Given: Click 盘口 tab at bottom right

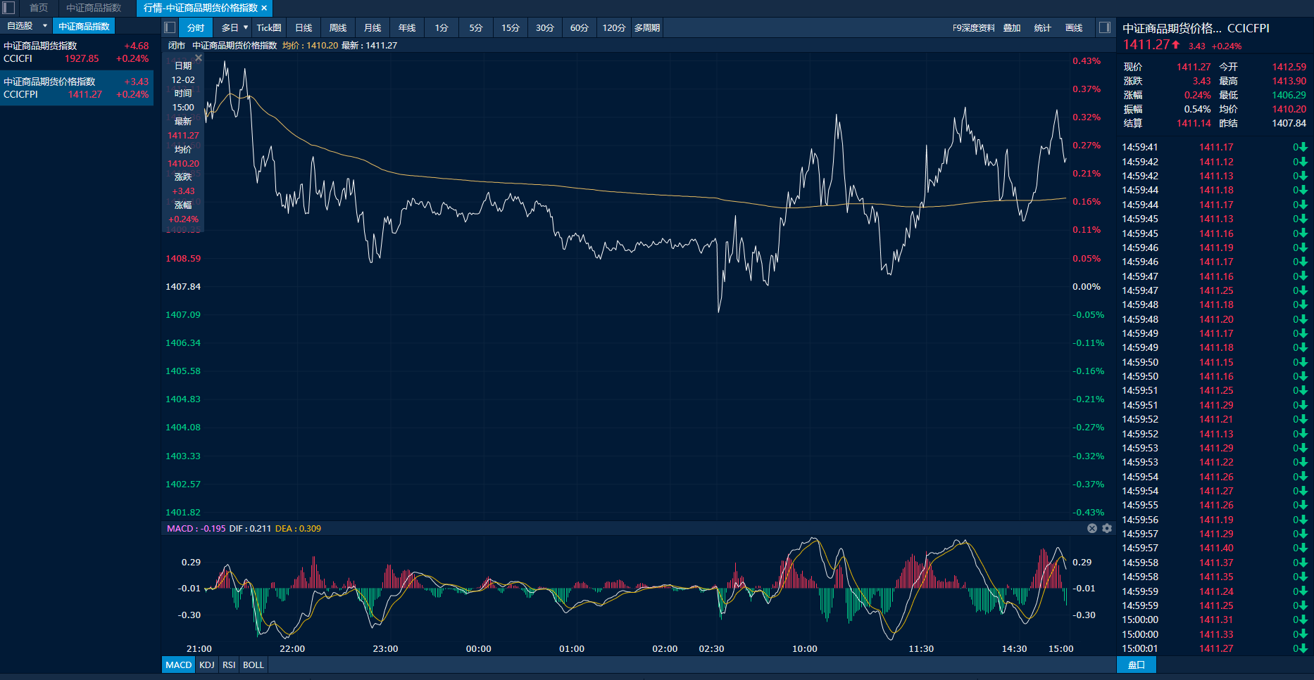Looking at the screenshot, I should point(1137,665).
